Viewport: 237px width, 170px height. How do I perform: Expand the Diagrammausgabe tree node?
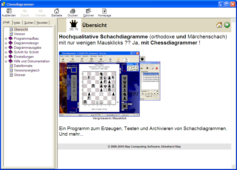click(6, 48)
